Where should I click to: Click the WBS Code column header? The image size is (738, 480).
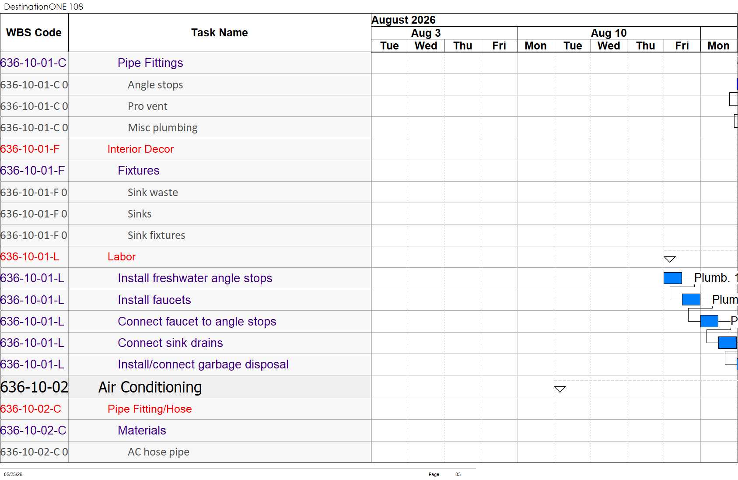[34, 33]
